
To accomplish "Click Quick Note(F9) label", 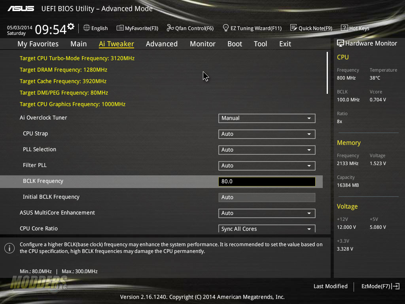I will tap(315, 28).
